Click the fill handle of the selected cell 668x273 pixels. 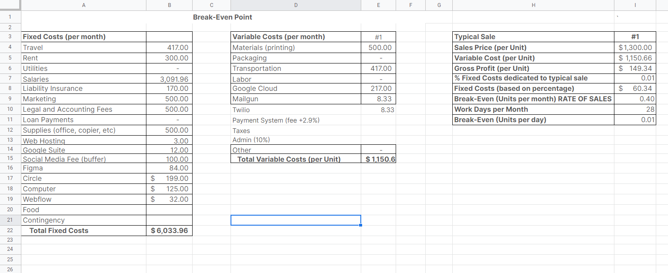pos(360,225)
